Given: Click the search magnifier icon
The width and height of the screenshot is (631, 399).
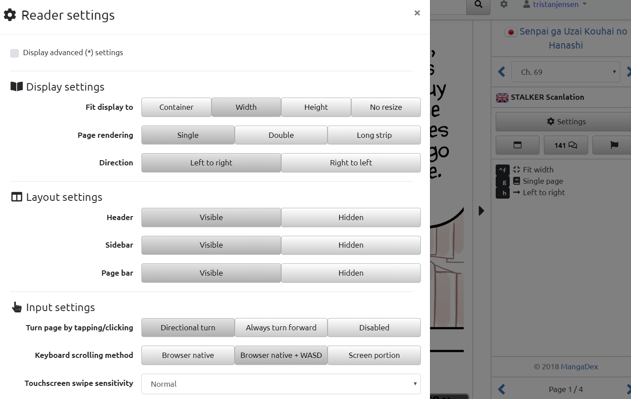Looking at the screenshot, I should click(478, 5).
